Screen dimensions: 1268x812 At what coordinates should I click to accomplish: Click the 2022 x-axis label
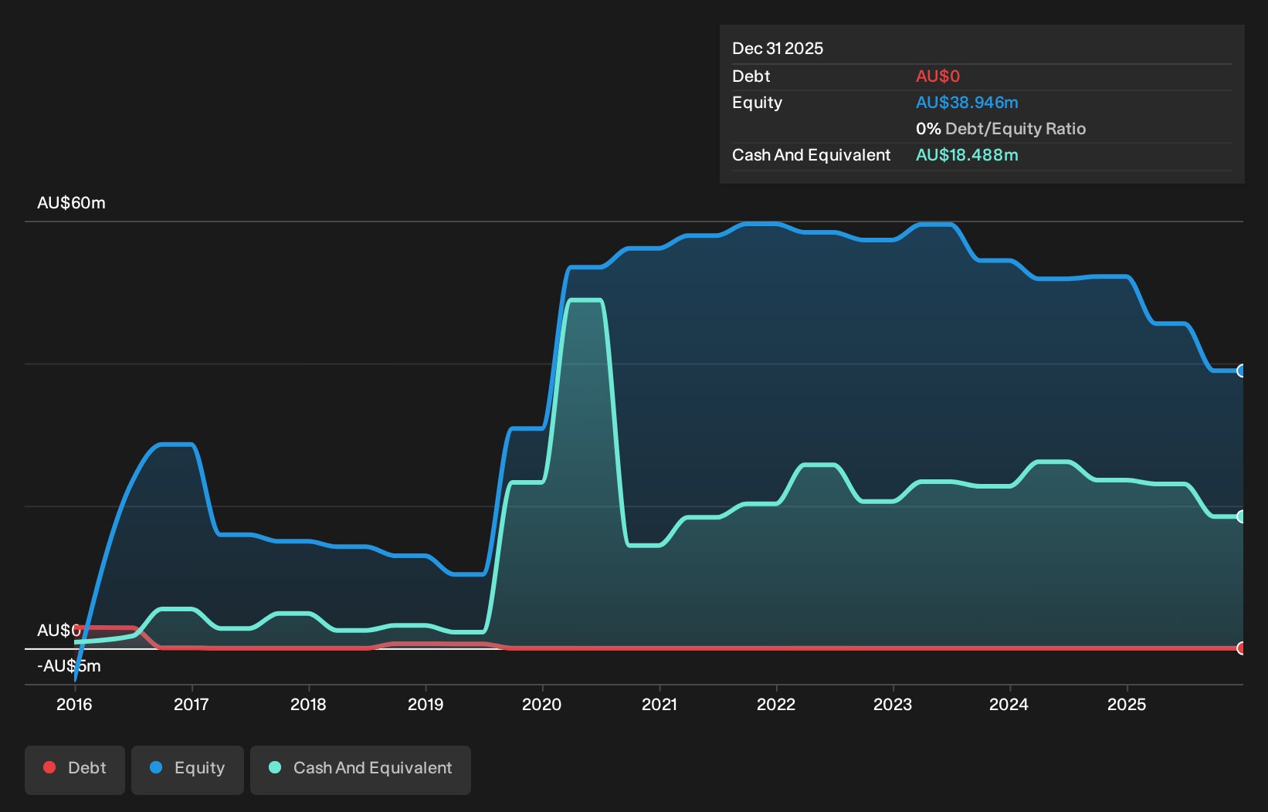point(776,704)
